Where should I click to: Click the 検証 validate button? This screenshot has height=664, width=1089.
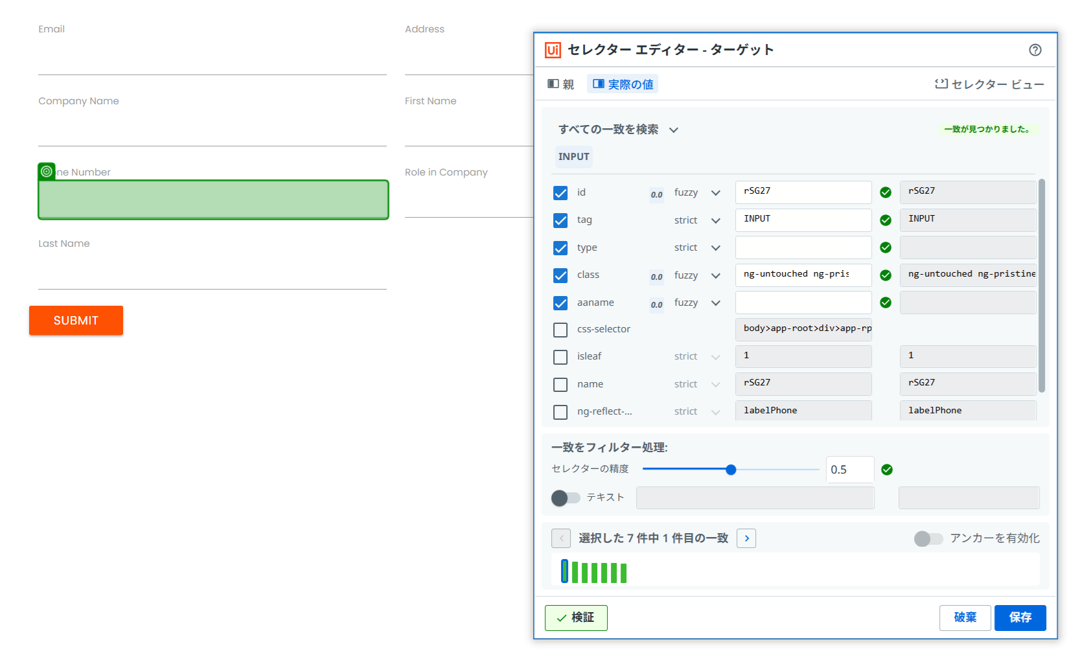pyautogui.click(x=576, y=617)
